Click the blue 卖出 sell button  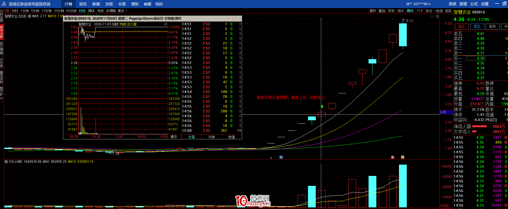coord(477,27)
